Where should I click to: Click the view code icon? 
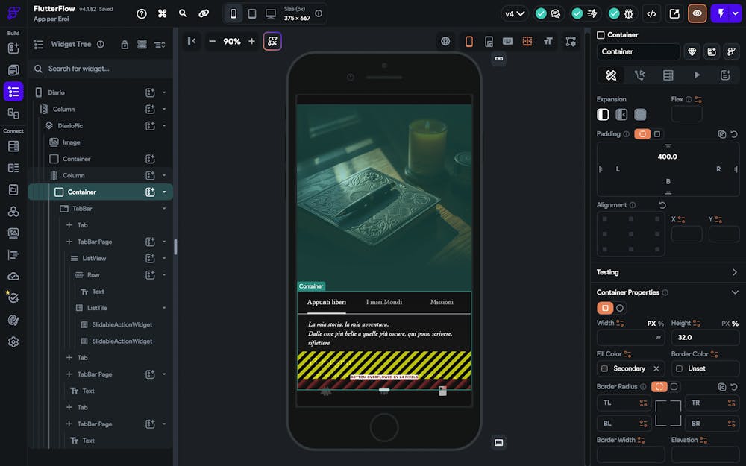tap(652, 13)
